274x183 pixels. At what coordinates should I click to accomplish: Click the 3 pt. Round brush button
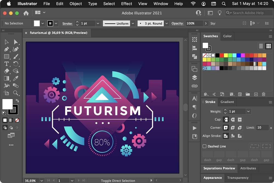tap(150, 24)
